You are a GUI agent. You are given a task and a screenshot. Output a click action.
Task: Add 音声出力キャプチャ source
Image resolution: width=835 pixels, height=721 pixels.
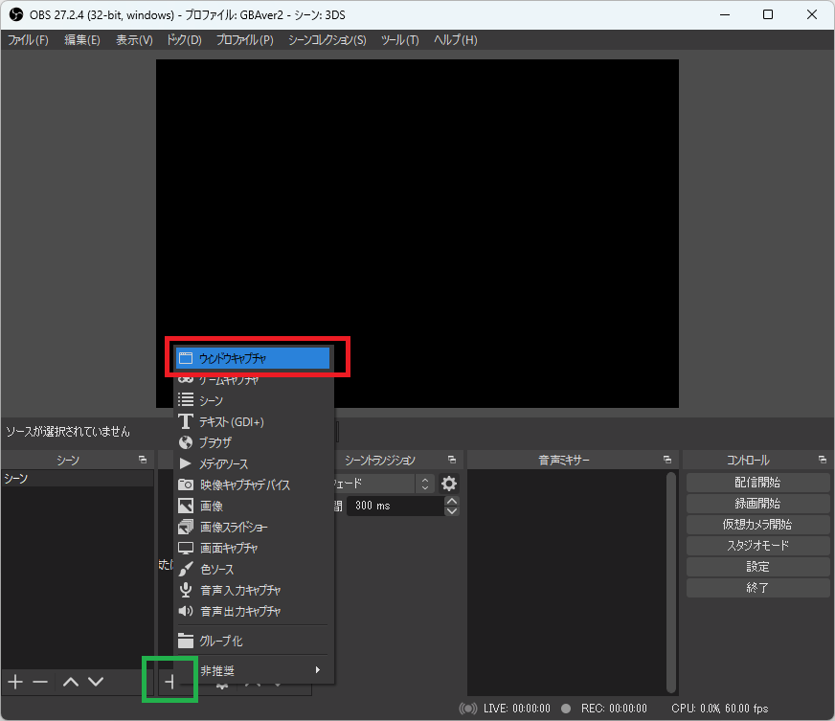[253, 611]
